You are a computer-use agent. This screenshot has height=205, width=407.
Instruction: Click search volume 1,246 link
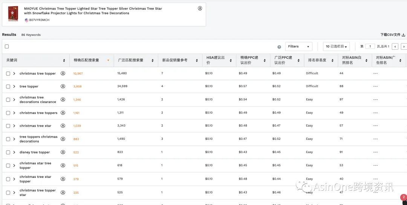click(x=77, y=99)
